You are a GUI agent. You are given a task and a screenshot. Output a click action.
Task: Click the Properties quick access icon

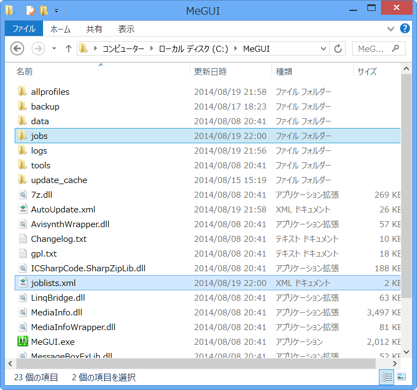tap(31, 11)
